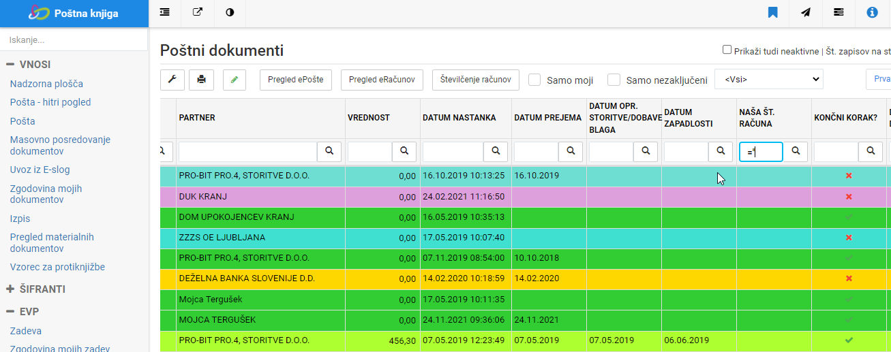Open the <Vsi> dropdown
Screen dimensions: 891x352
pyautogui.click(x=769, y=79)
